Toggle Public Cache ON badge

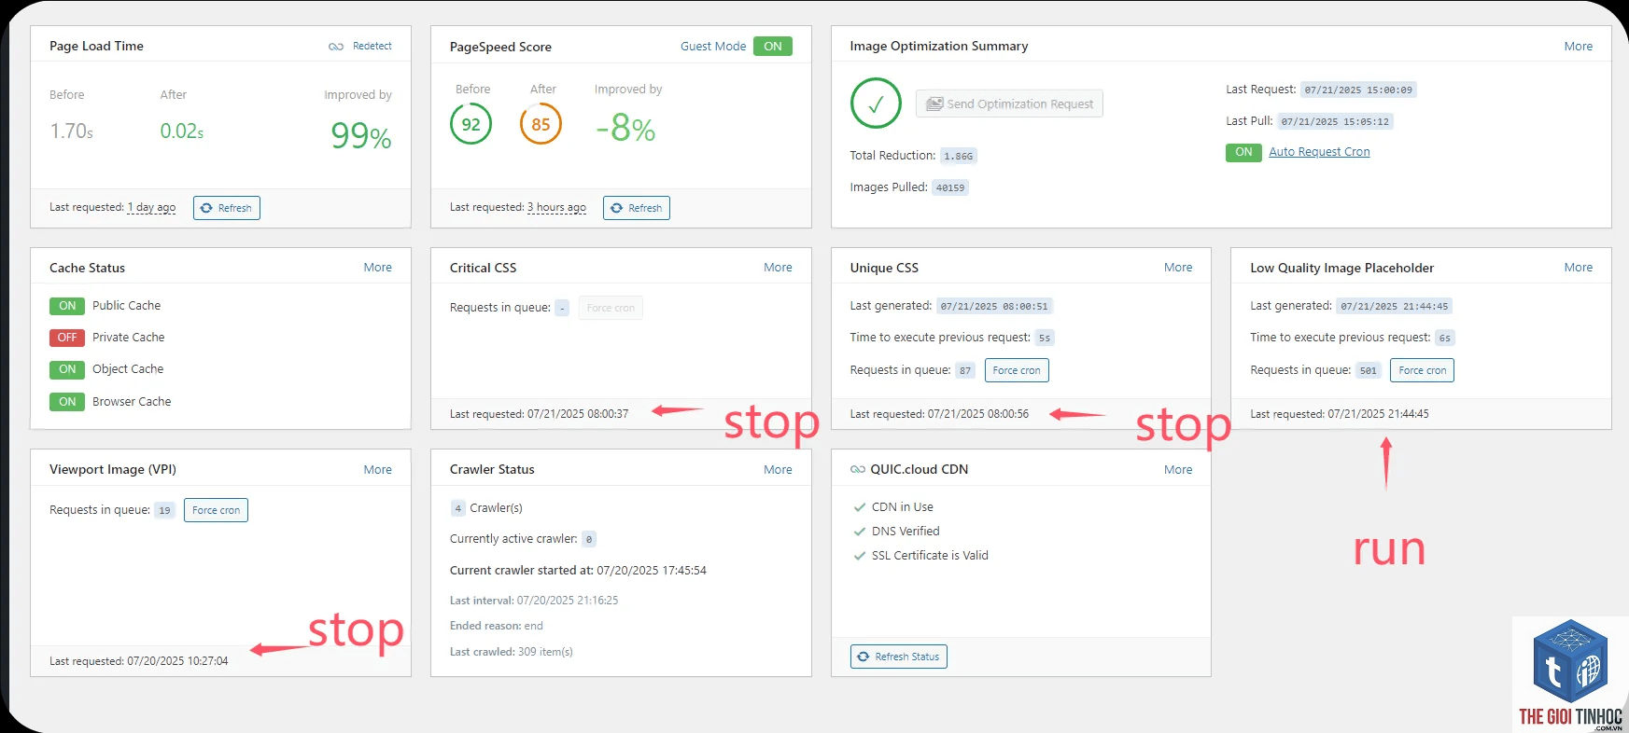[x=67, y=306]
